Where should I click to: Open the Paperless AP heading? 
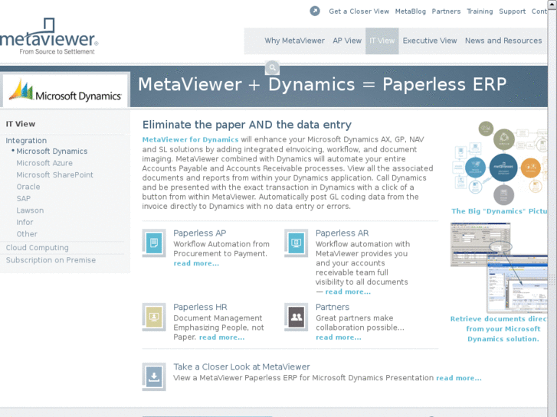tap(200, 233)
